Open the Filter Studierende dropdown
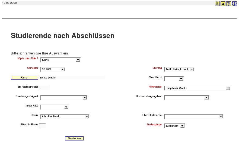This screenshot has width=239, height=141. (194, 116)
